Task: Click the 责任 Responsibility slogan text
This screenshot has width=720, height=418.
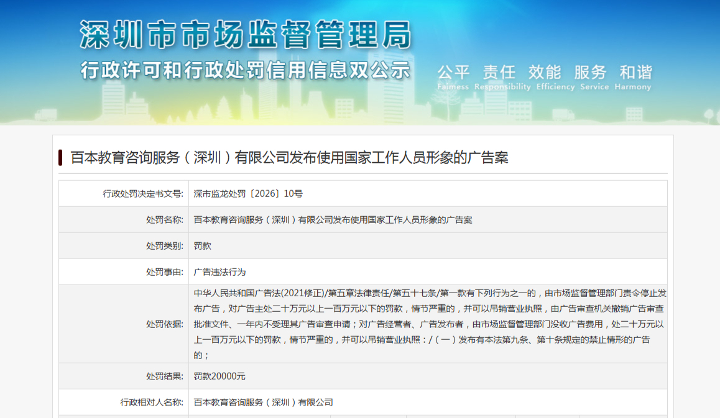Action: pos(502,77)
